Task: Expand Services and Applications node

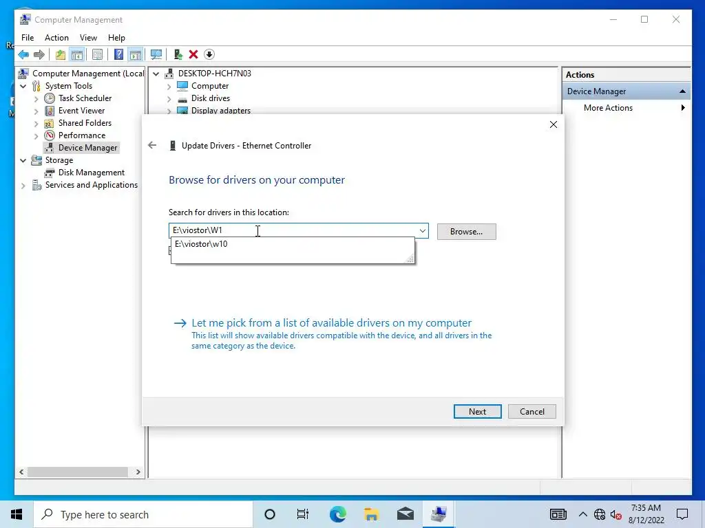Action: pos(23,186)
